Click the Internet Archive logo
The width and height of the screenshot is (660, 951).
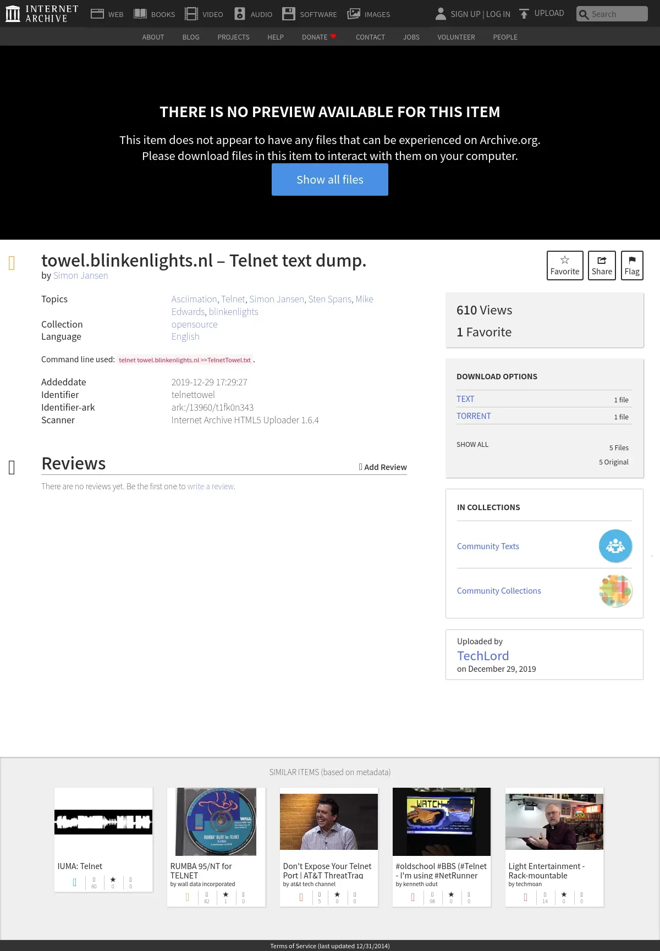(42, 14)
